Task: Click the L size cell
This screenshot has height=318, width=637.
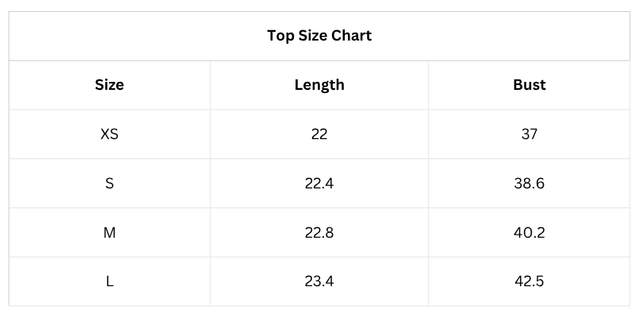Action: click(110, 281)
